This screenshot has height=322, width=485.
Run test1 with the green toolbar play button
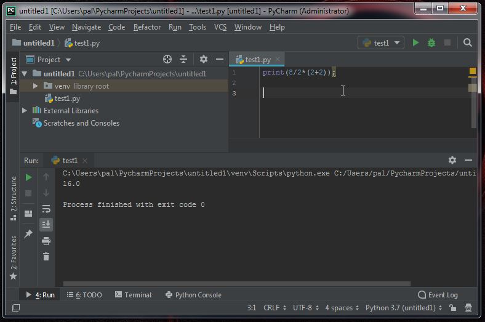[x=415, y=42]
